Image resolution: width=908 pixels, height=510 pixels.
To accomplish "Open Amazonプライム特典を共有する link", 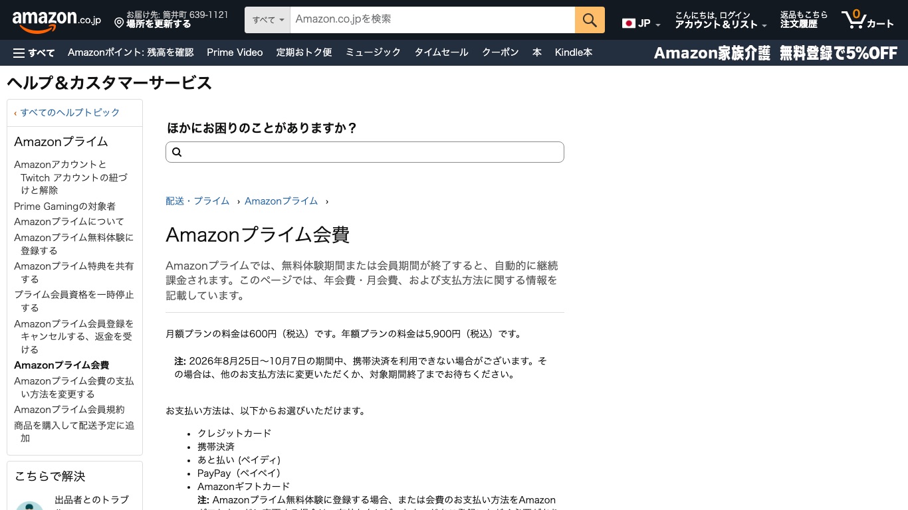I will coord(74,272).
